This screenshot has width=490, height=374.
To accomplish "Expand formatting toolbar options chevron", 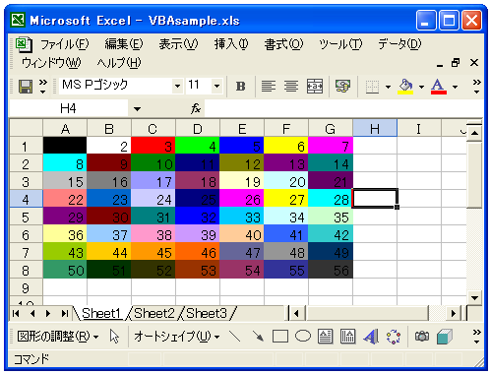I will 476,86.
